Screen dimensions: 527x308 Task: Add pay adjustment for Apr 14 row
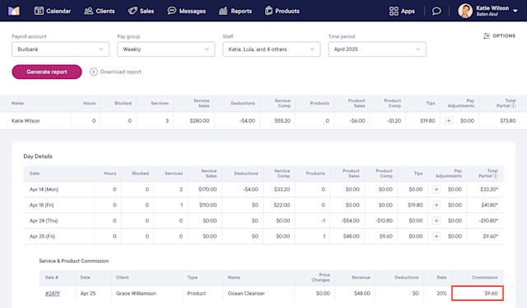(436, 189)
